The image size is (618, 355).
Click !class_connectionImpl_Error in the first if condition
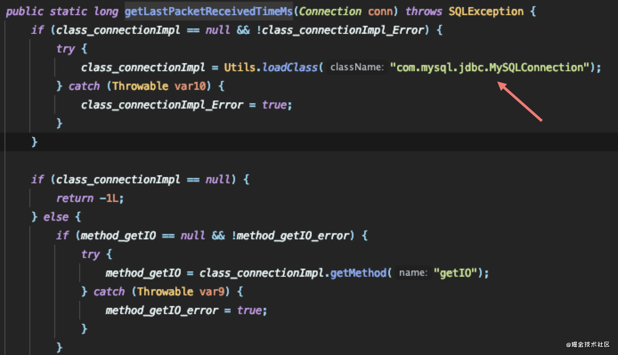[339, 30]
